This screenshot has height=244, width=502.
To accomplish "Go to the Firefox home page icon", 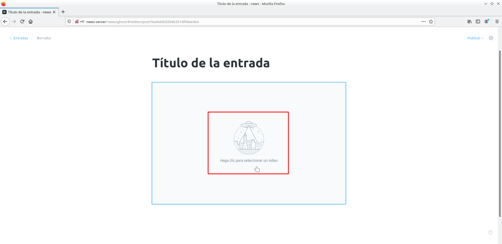I will click(31, 21).
